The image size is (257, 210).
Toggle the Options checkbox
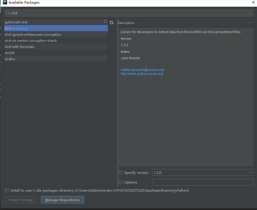pyautogui.click(x=121, y=182)
